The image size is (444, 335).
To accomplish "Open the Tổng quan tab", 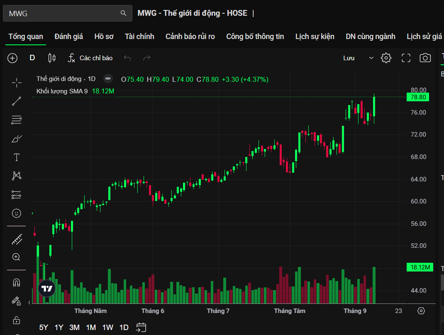I will 26,37.
